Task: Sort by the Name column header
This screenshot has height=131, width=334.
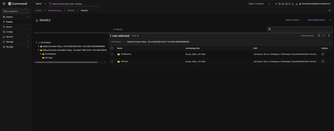Action: [120, 48]
